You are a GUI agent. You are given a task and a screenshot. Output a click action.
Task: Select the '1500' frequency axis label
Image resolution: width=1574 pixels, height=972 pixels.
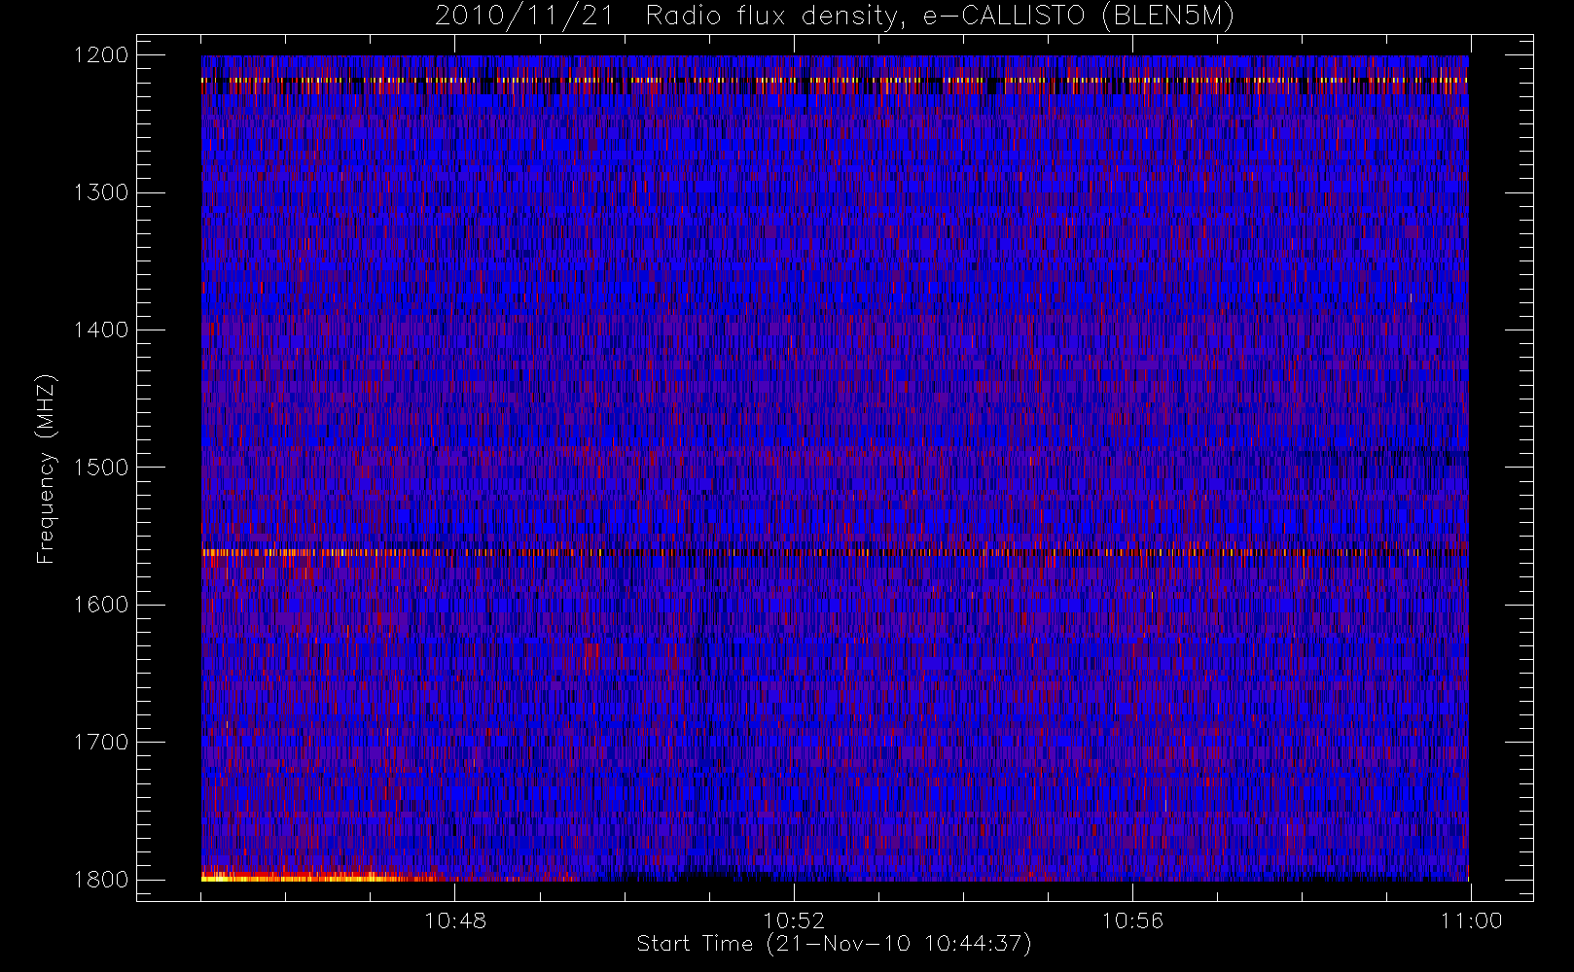click(x=101, y=468)
